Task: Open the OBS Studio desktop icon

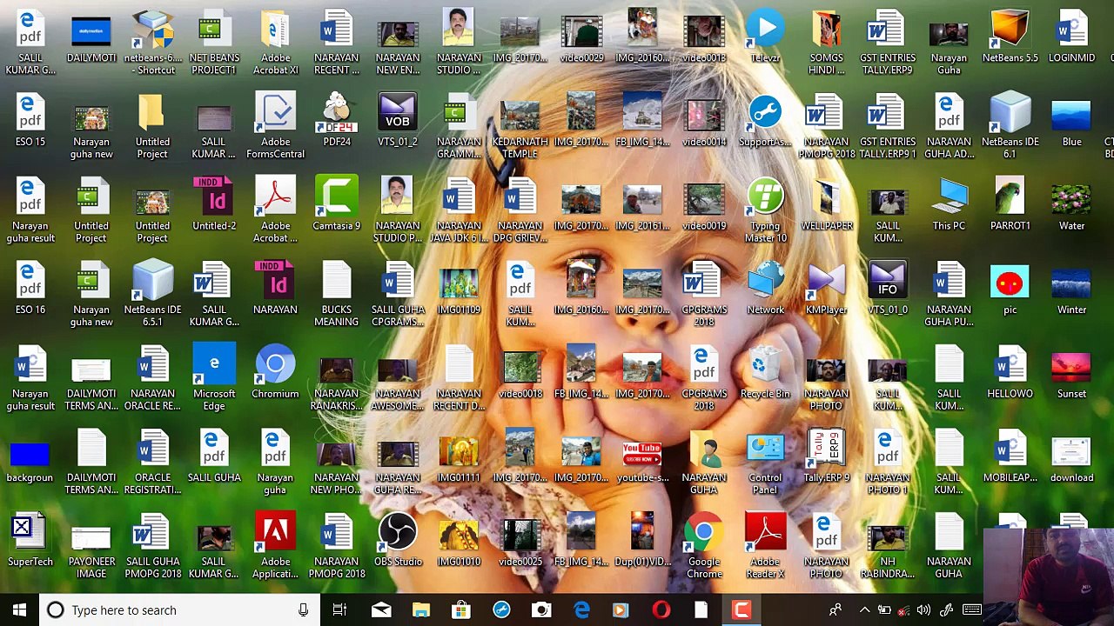Action: (398, 540)
